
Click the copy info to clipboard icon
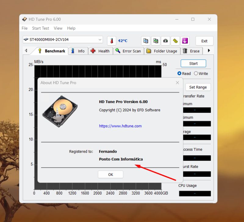click(146, 41)
